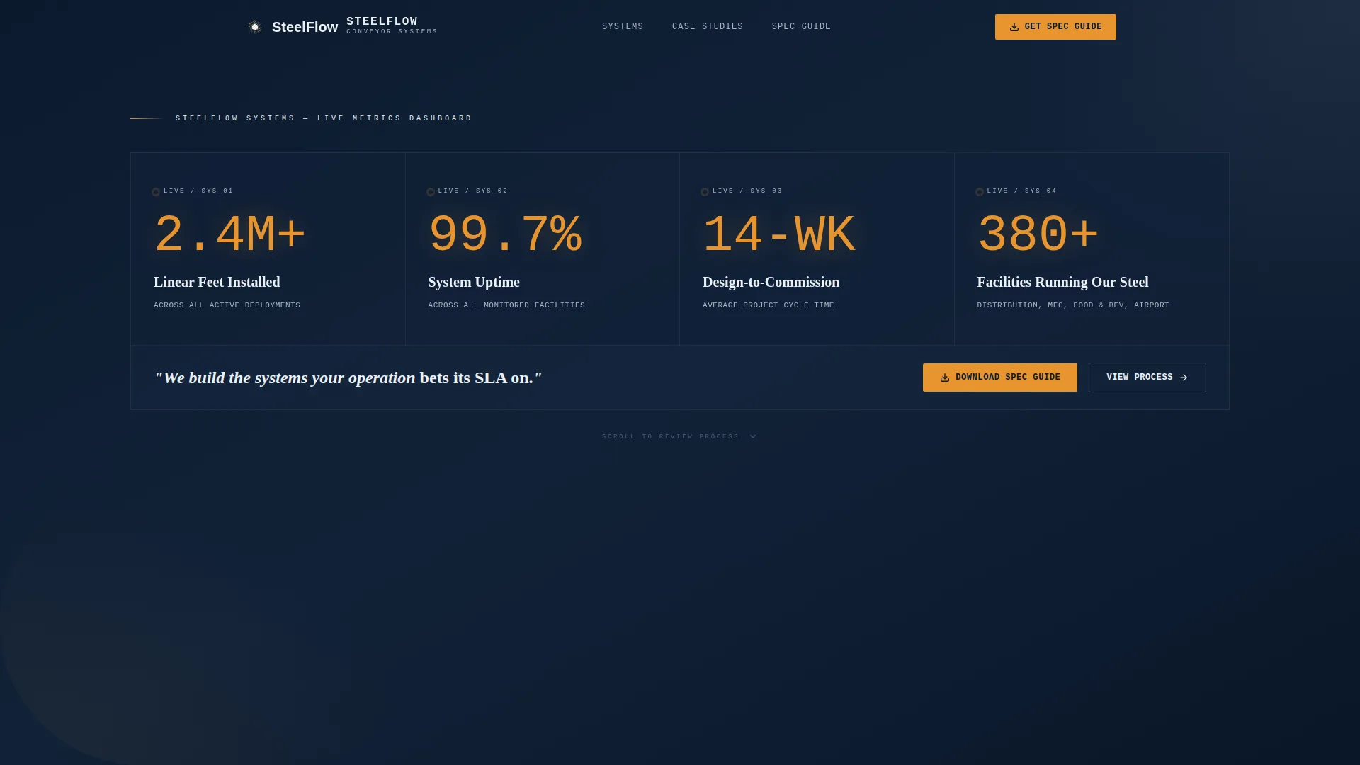The image size is (1360, 765).
Task: Click the LIVE / SYS_04 label
Action: point(1021,191)
